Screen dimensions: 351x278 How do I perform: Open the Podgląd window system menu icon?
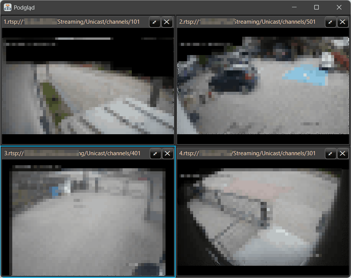tap(7, 7)
